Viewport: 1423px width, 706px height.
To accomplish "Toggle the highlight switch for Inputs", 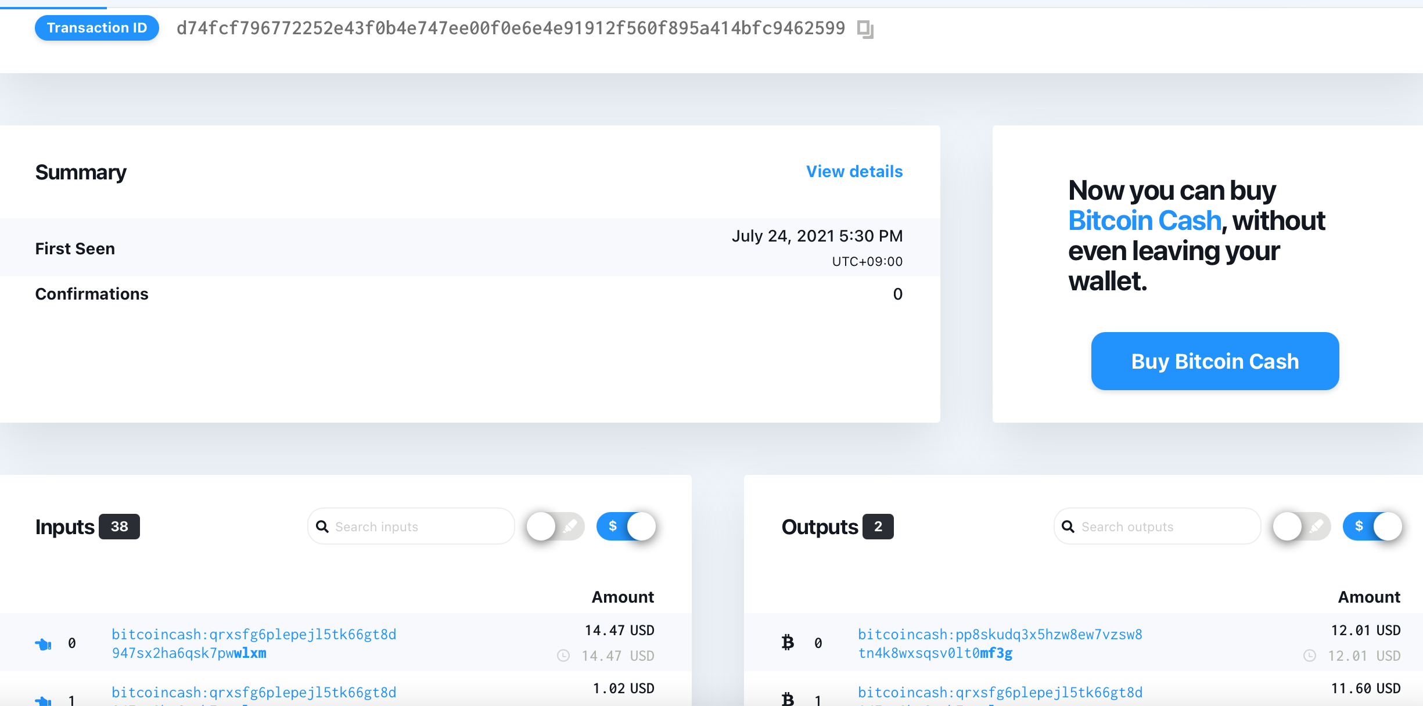I will [555, 527].
